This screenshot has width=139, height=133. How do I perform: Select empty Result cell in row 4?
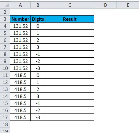coord(70,26)
